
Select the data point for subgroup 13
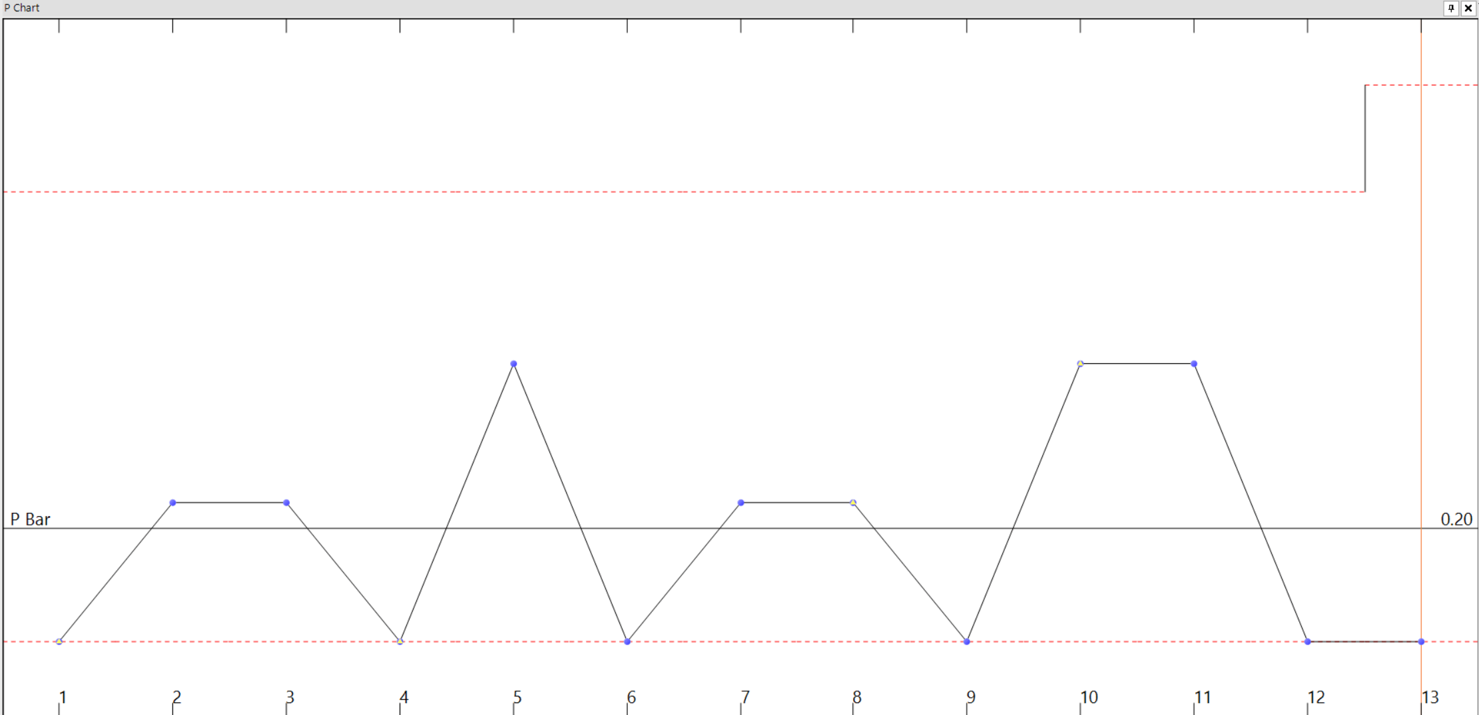(x=1421, y=642)
